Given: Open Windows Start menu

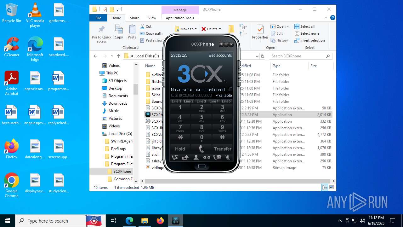Looking at the screenshot, I should point(7,221).
